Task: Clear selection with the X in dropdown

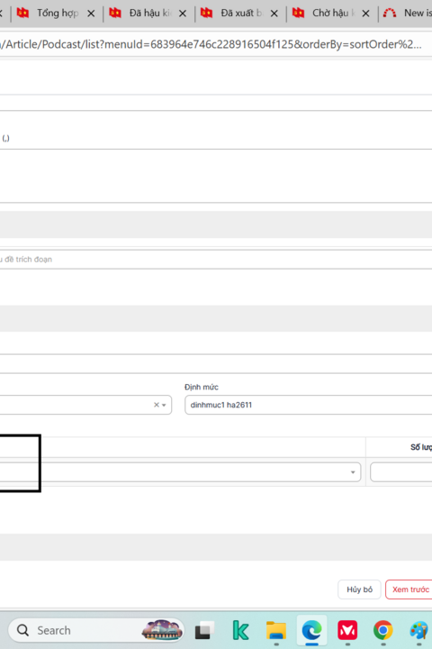Action: point(157,405)
